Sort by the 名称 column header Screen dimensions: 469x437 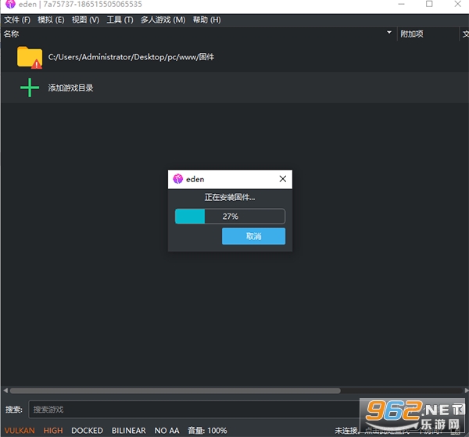click(199, 34)
